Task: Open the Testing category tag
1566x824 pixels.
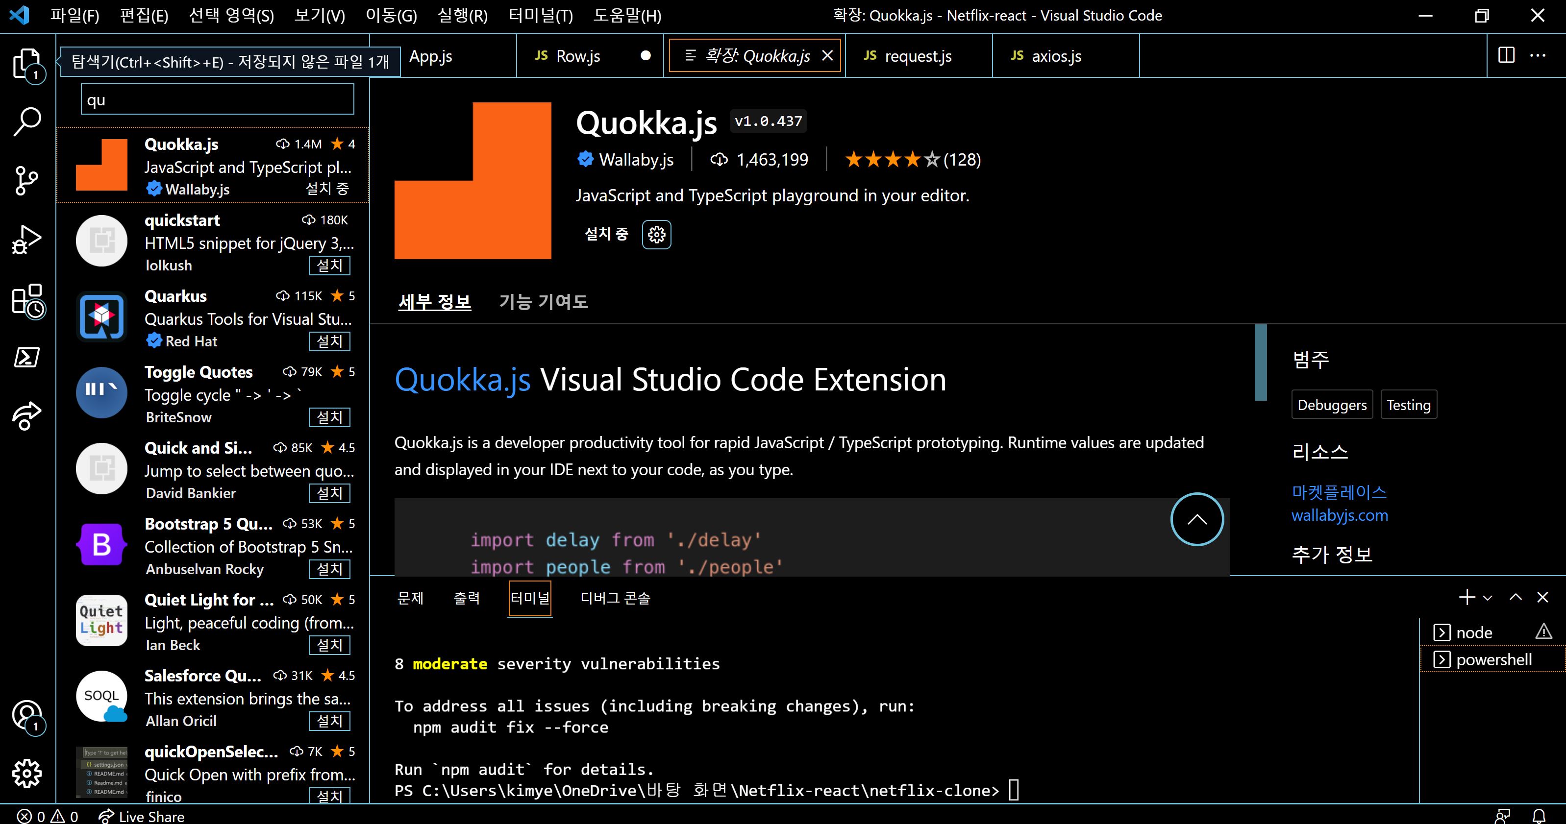Action: click(1409, 405)
